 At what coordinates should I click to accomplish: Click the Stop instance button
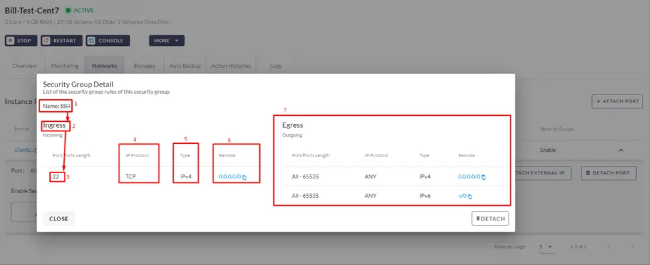point(21,41)
